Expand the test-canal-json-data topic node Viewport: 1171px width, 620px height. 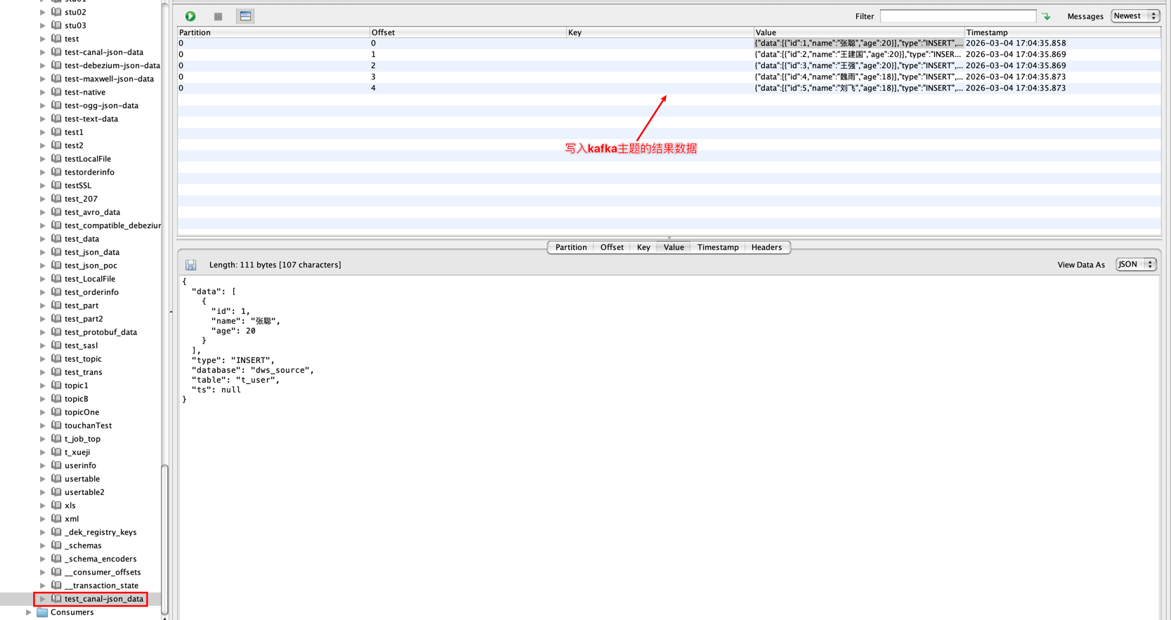point(43,52)
